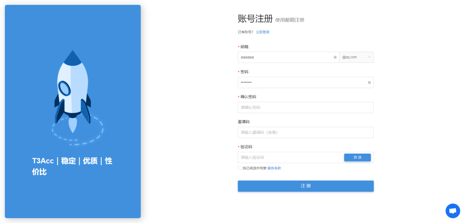The height and width of the screenshot is (223, 466).
Task: Click the 验证码 field label
Action: (x=246, y=147)
